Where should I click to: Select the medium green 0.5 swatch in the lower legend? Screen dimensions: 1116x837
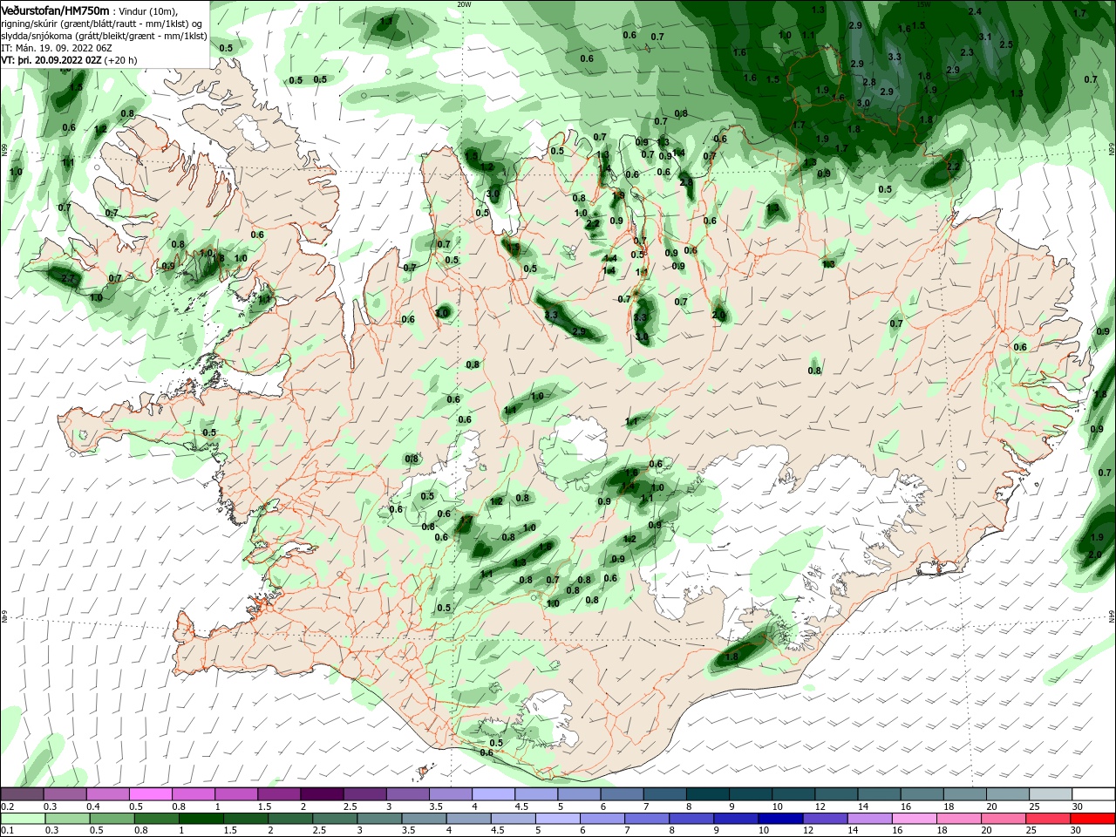click(x=112, y=819)
